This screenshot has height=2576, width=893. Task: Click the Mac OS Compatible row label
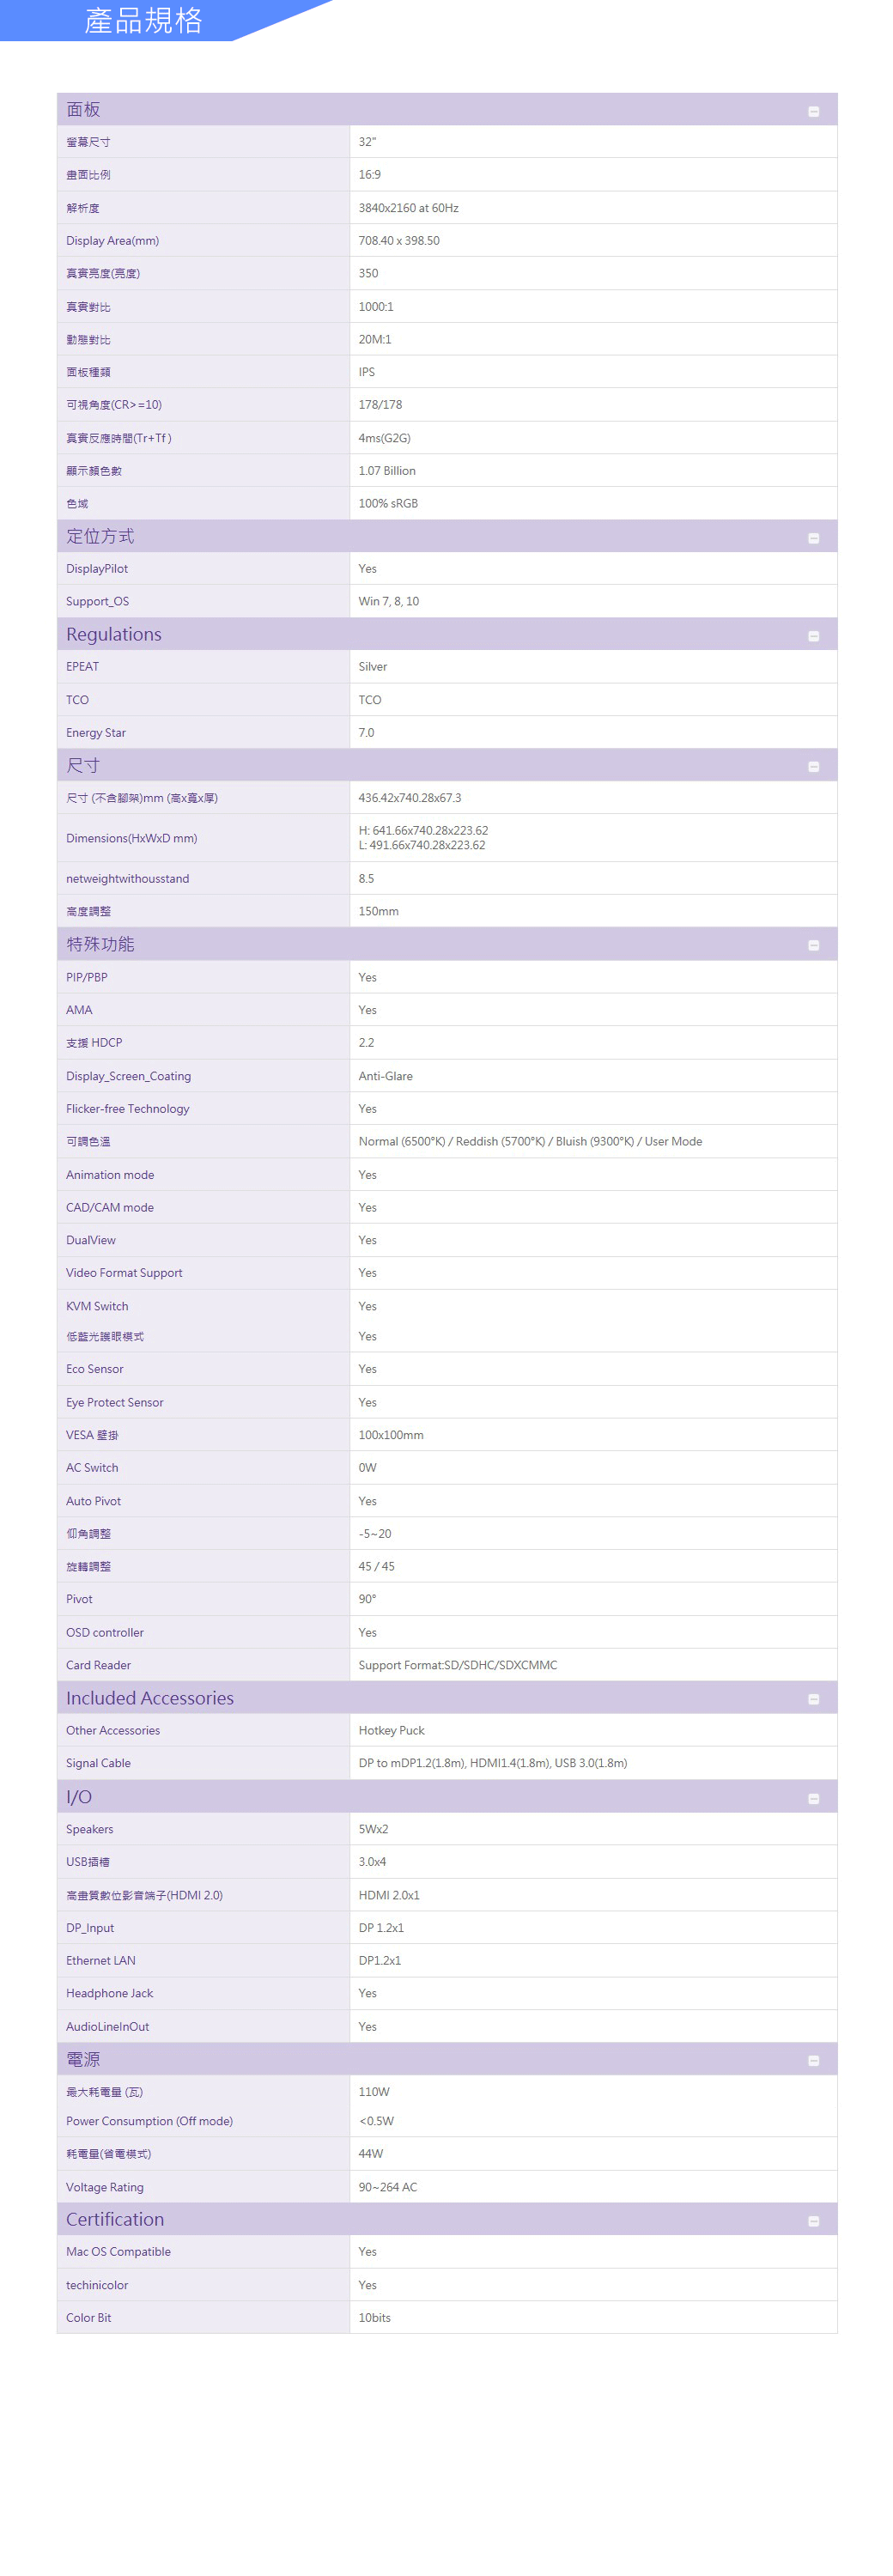[118, 2251]
